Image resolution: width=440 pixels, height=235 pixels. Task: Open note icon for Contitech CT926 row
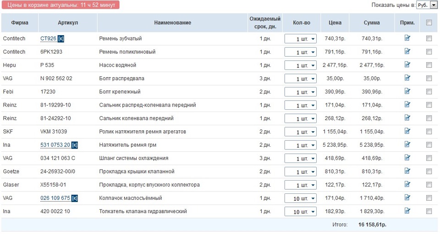coord(407,38)
